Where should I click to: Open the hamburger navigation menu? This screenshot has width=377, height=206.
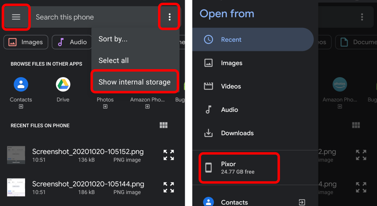[x=16, y=17]
